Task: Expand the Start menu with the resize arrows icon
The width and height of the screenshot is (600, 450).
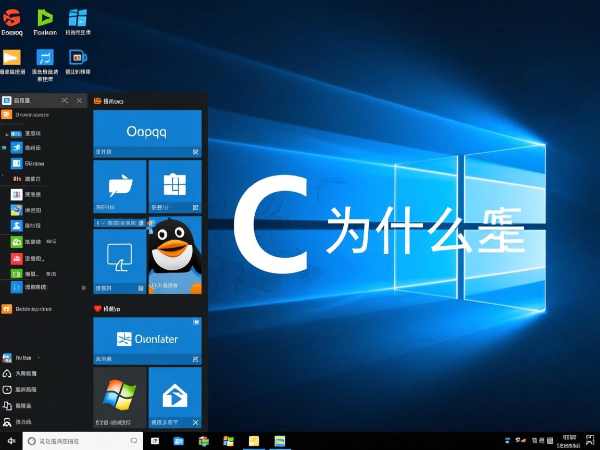Action: pos(65,100)
